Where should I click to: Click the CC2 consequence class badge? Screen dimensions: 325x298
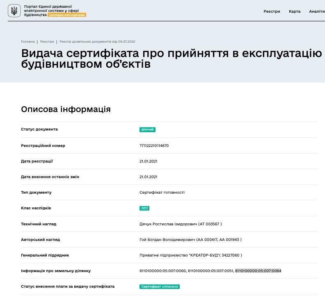[144, 208]
